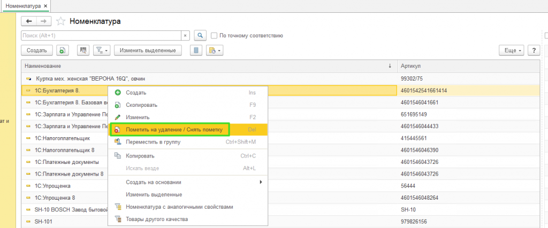Clear search field with the x button
This screenshot has height=228, width=548.
pyautogui.click(x=185, y=36)
